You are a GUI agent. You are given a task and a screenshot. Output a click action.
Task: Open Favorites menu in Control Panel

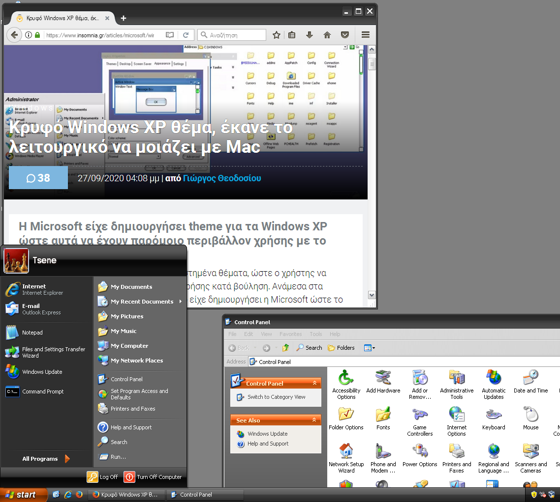click(291, 334)
